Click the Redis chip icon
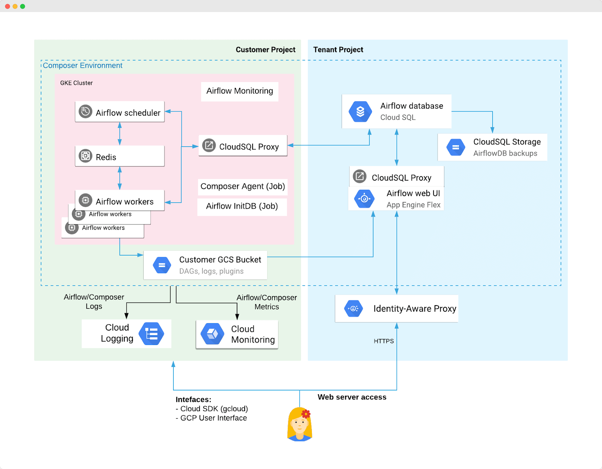Image resolution: width=602 pixels, height=469 pixels. (85, 156)
